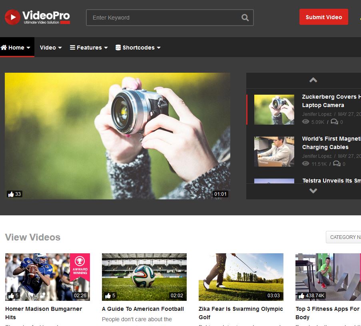Viewport: 361px width, 326px height.
Task: Click the Submit Video button
Action: tap(324, 17)
